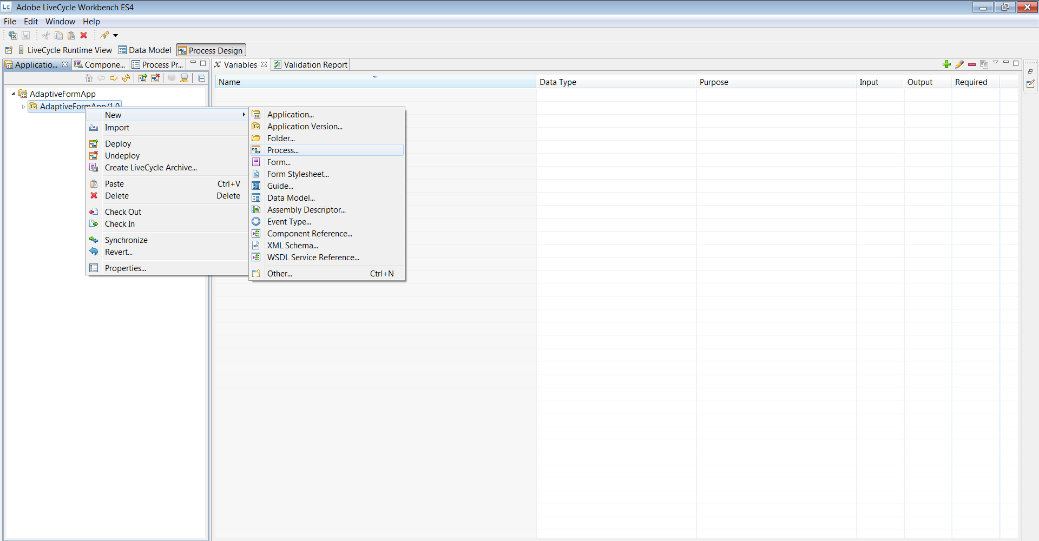Screen dimensions: 1039x541
Task: Open the Validation Report tab
Action: pyautogui.click(x=311, y=65)
